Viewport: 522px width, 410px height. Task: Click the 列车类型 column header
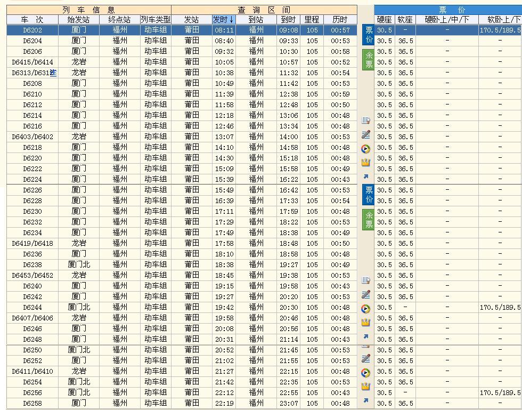(x=156, y=20)
